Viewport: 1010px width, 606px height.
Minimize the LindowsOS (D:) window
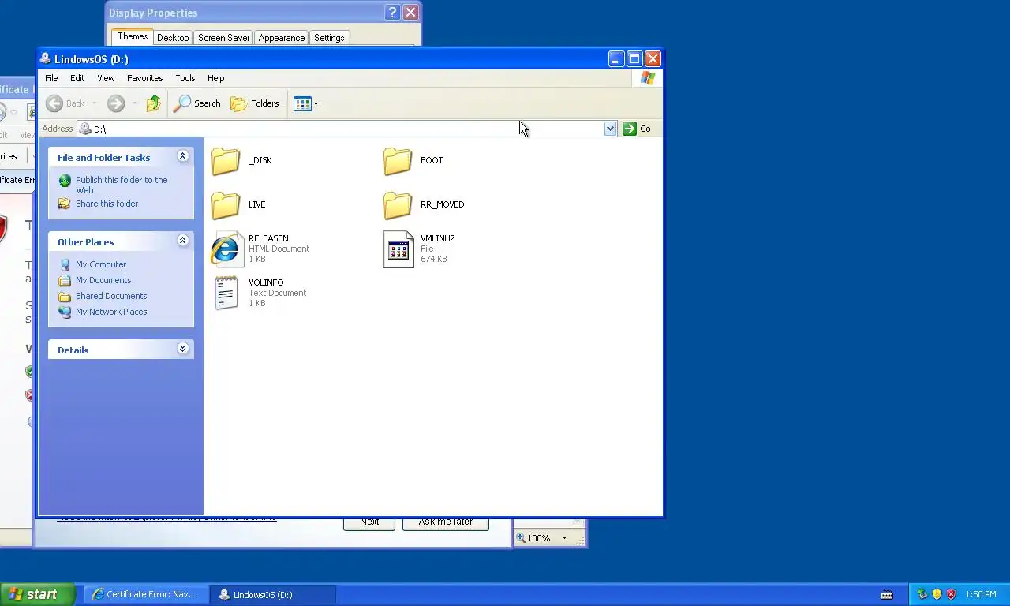click(x=615, y=59)
